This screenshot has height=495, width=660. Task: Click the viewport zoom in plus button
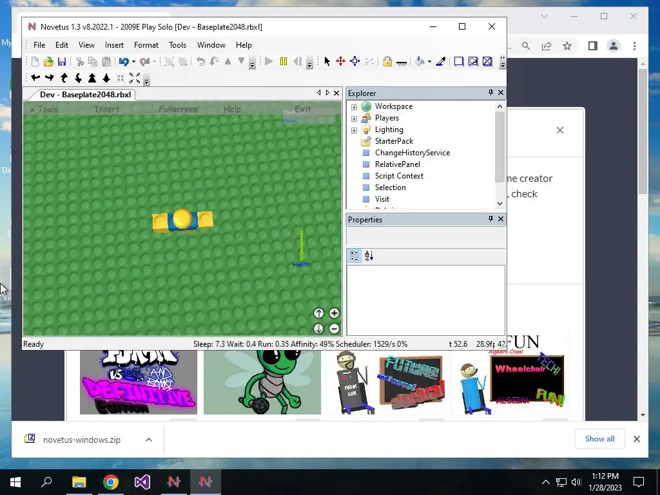tap(335, 313)
